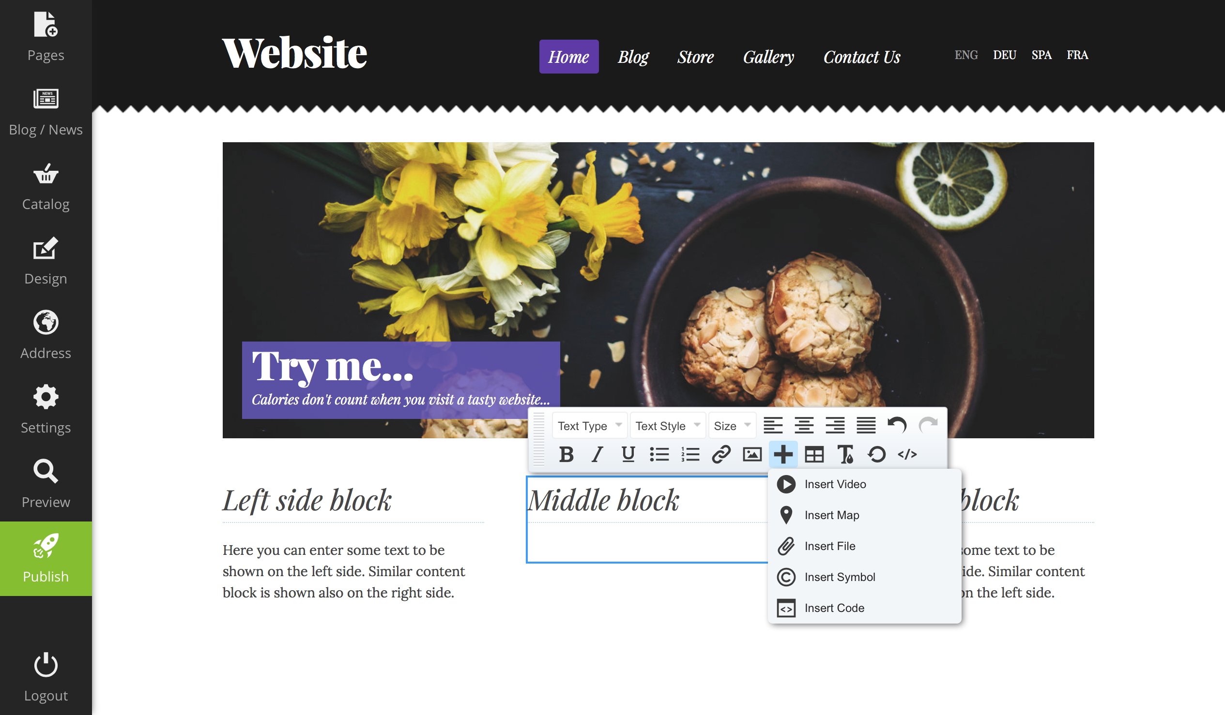The height and width of the screenshot is (715, 1225).
Task: Open the Text Type dropdown
Action: [x=589, y=425]
